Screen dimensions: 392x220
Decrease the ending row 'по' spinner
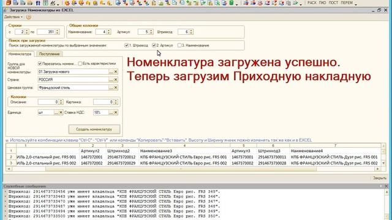point(57,33)
